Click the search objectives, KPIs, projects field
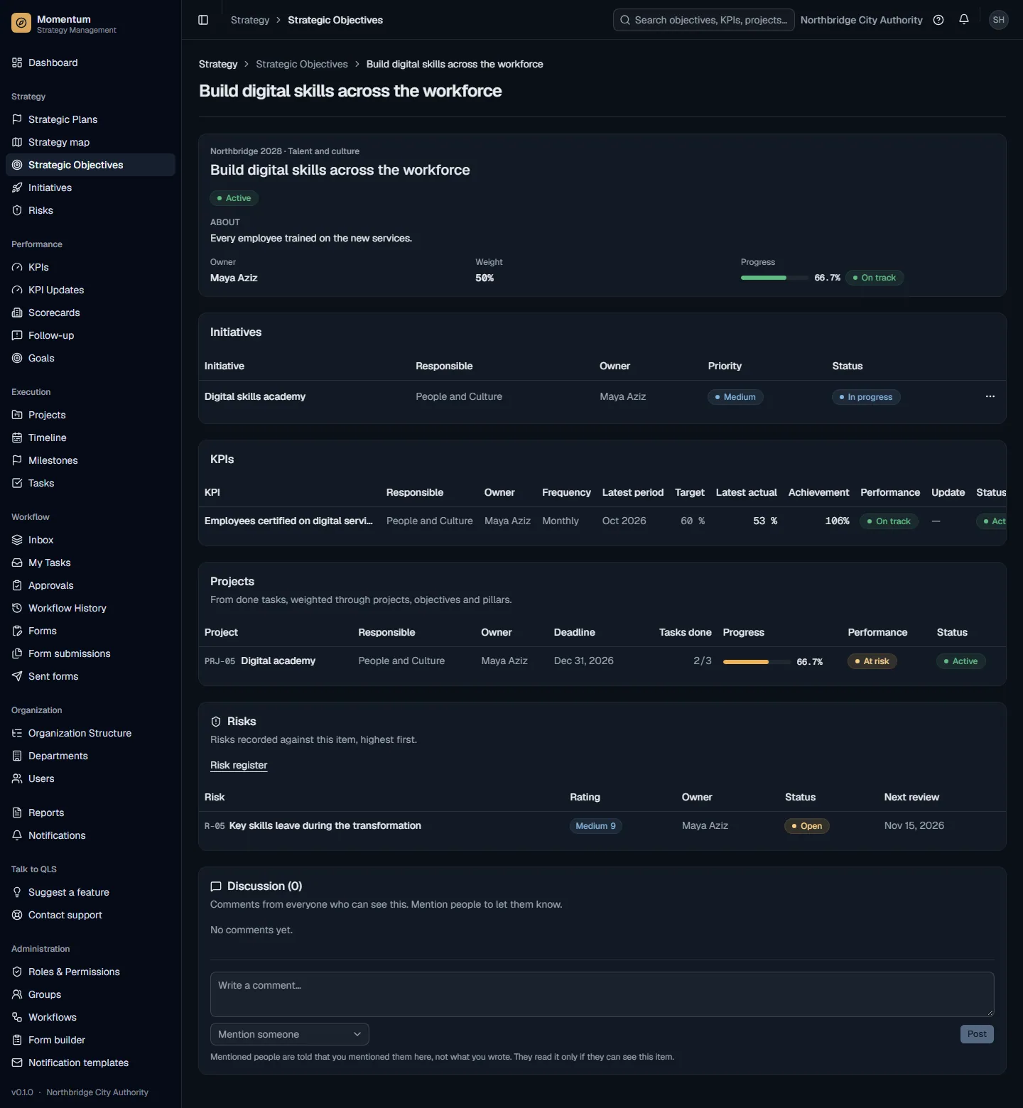This screenshot has width=1023, height=1108. (x=704, y=20)
